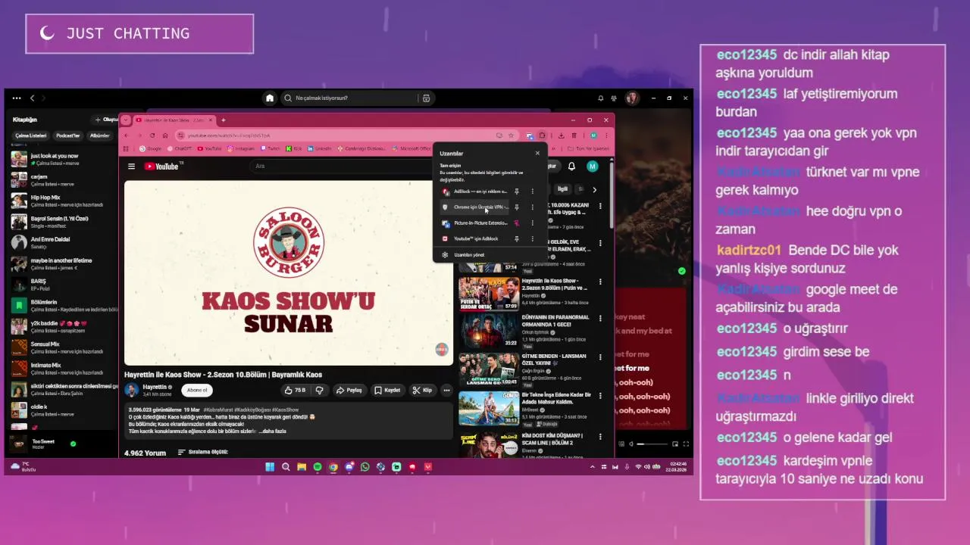Open Spotify notifications bell

tap(601, 98)
